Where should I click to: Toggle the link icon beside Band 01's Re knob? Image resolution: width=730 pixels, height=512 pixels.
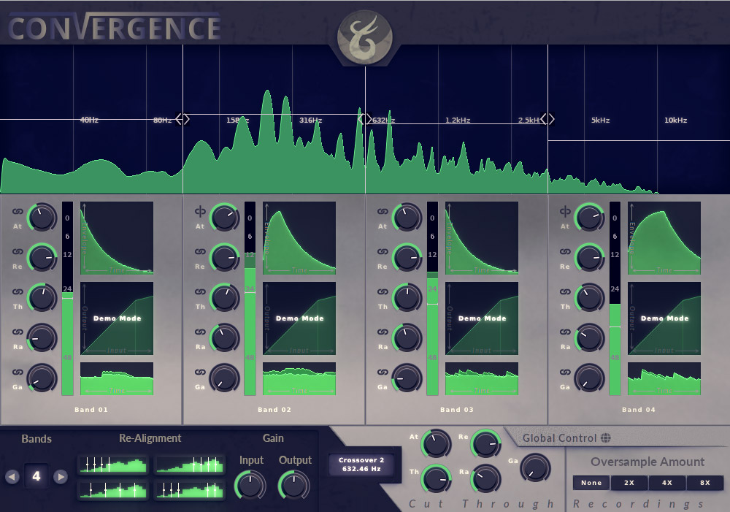[16, 253]
